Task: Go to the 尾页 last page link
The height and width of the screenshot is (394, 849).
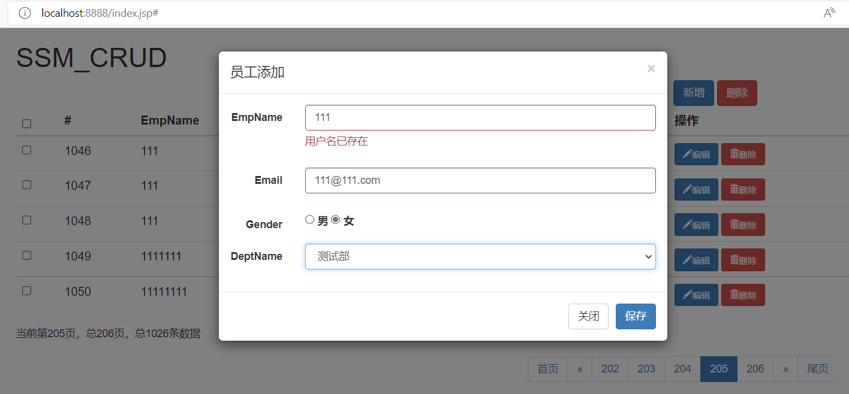Action: coord(818,369)
